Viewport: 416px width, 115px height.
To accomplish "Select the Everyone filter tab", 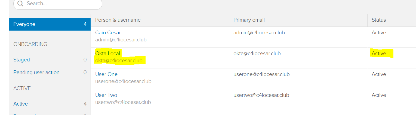I will (x=24, y=24).
